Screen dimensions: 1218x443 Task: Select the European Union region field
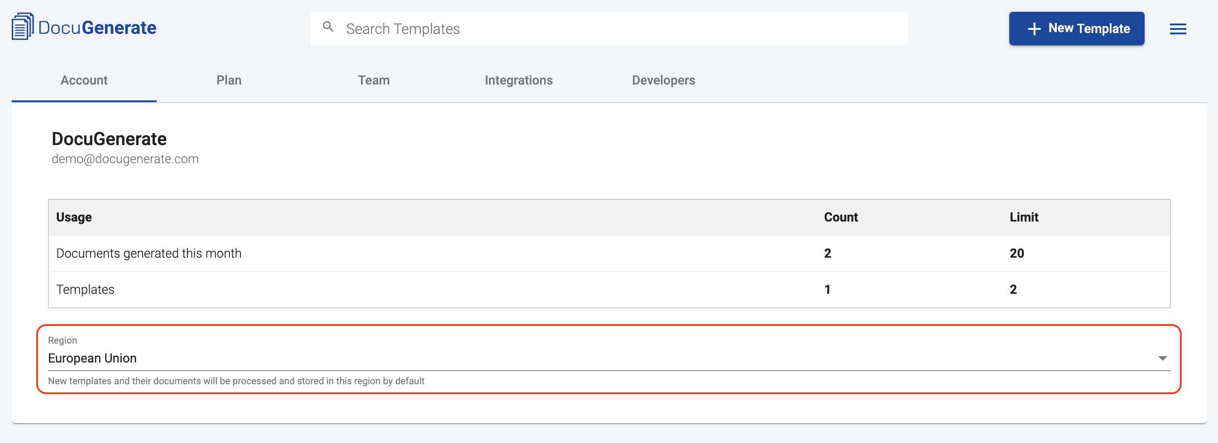[x=609, y=358]
